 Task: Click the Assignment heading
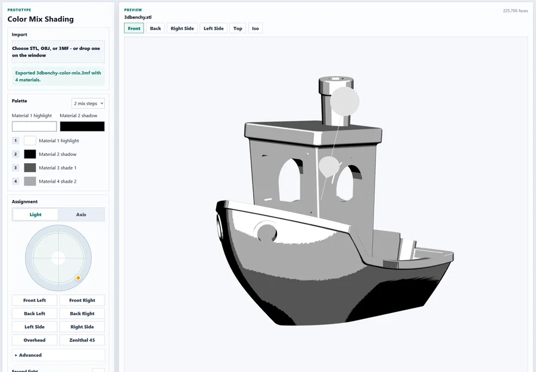(x=24, y=202)
